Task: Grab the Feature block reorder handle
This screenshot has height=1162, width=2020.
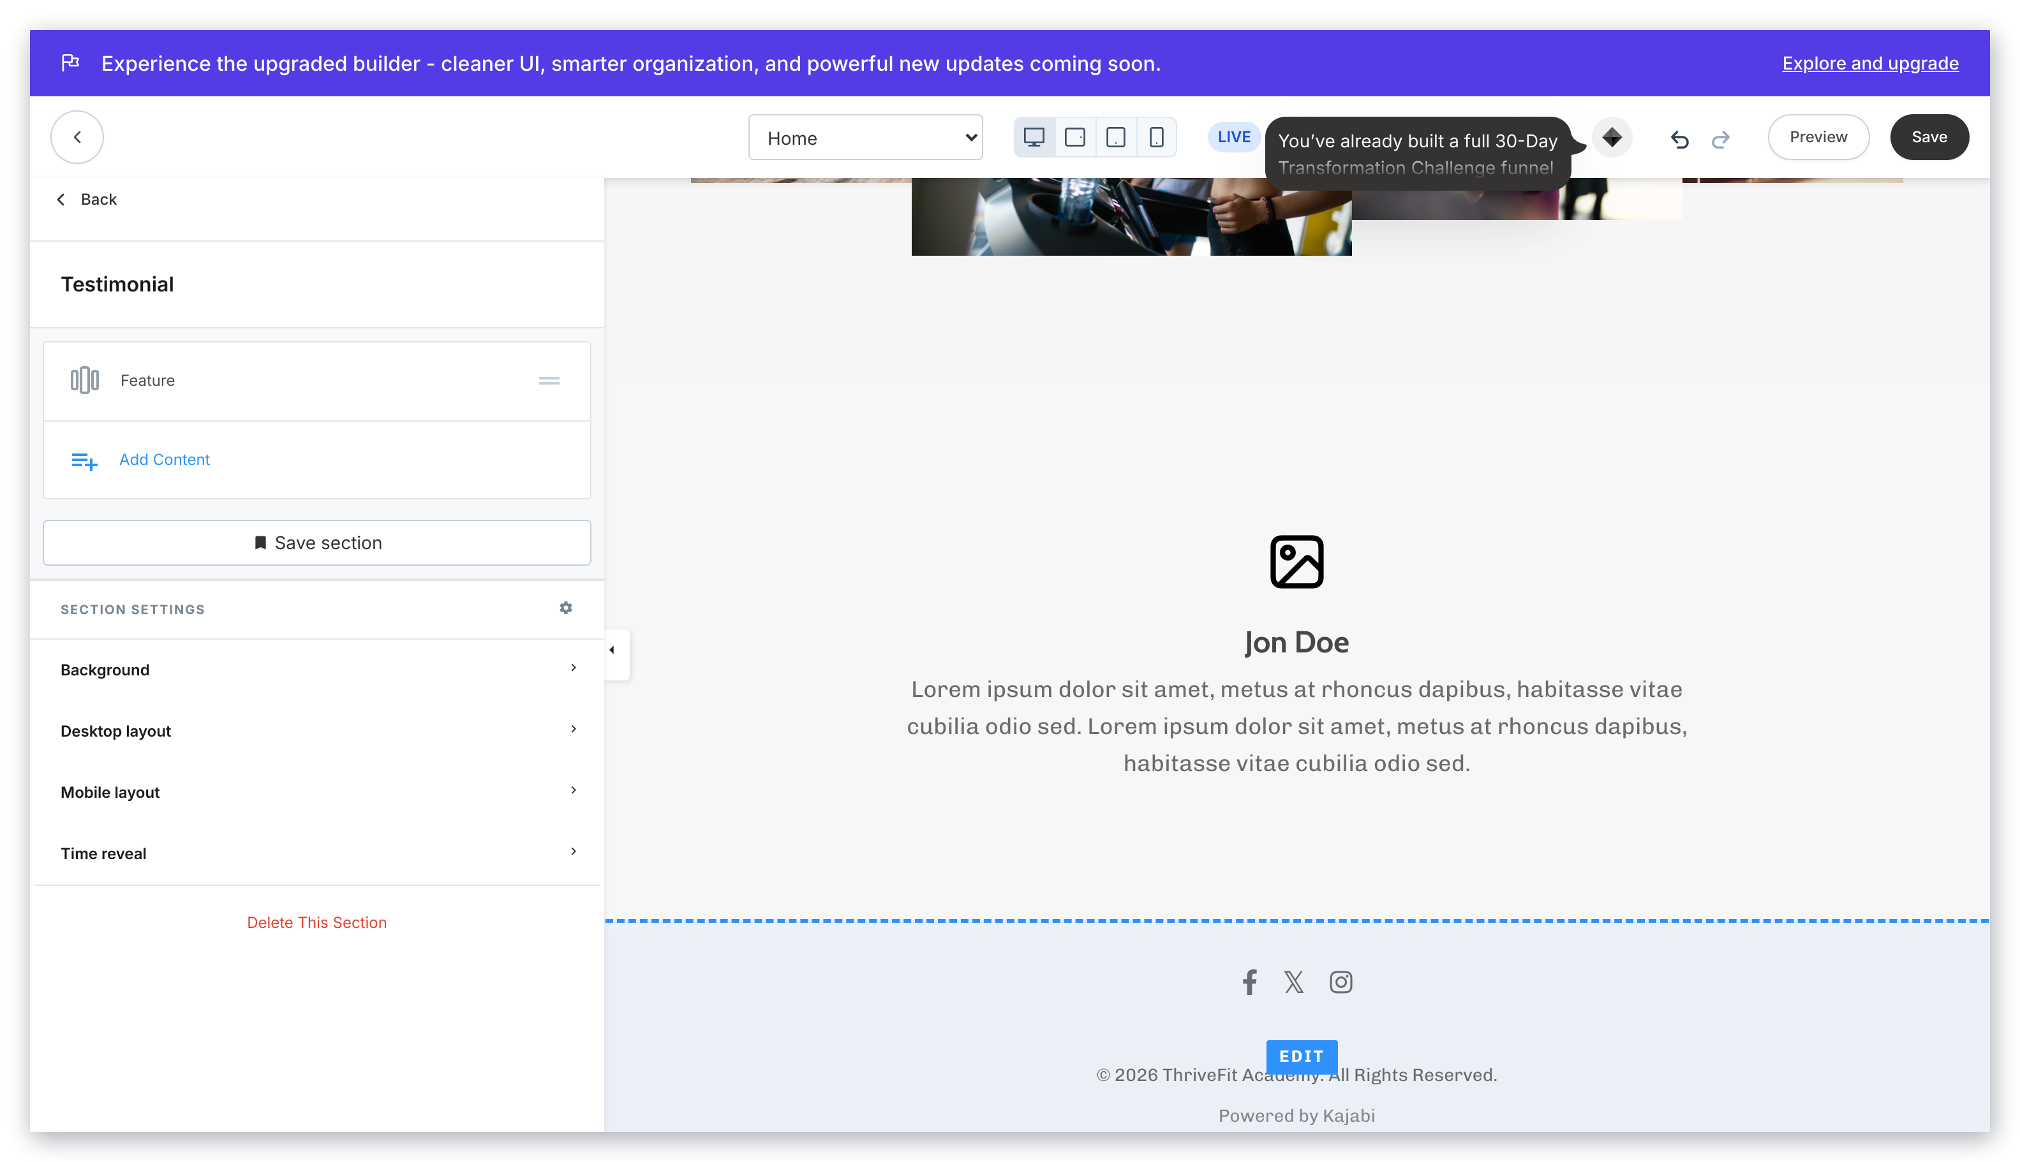Action: (x=549, y=381)
